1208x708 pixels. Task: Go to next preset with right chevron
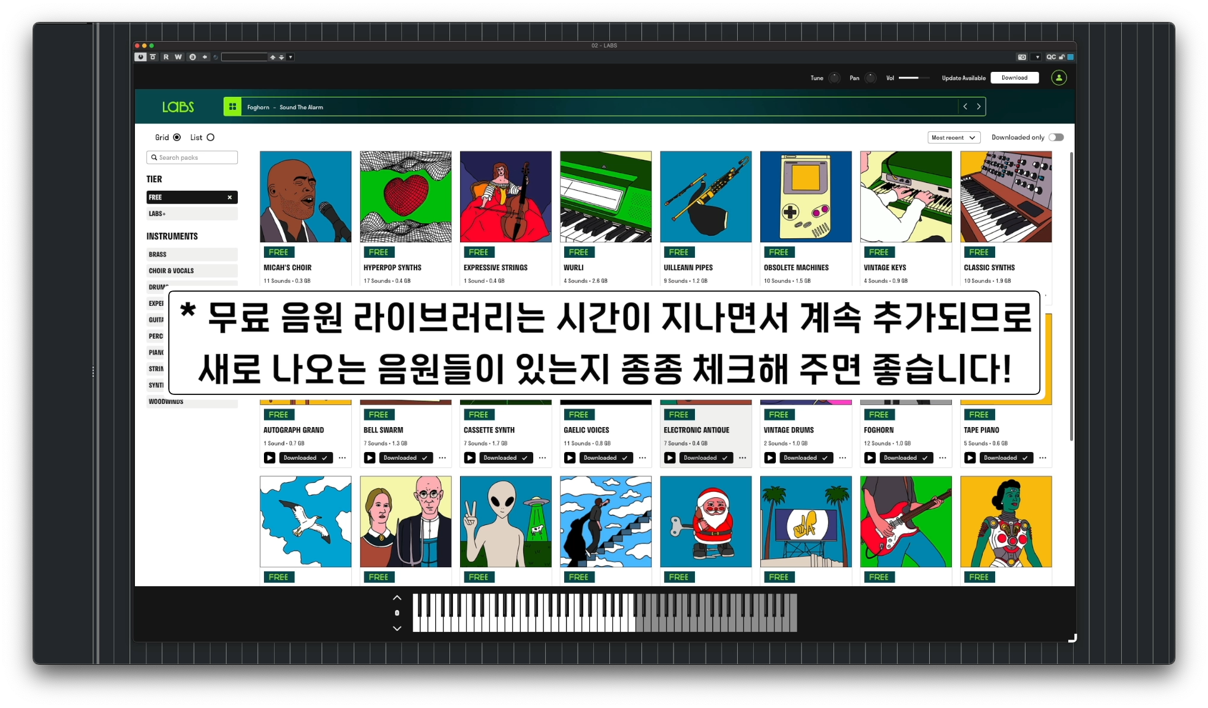point(979,107)
